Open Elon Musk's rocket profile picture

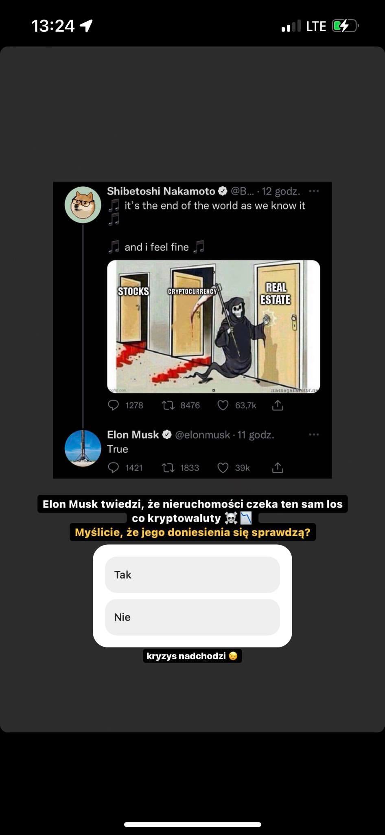pyautogui.click(x=83, y=448)
